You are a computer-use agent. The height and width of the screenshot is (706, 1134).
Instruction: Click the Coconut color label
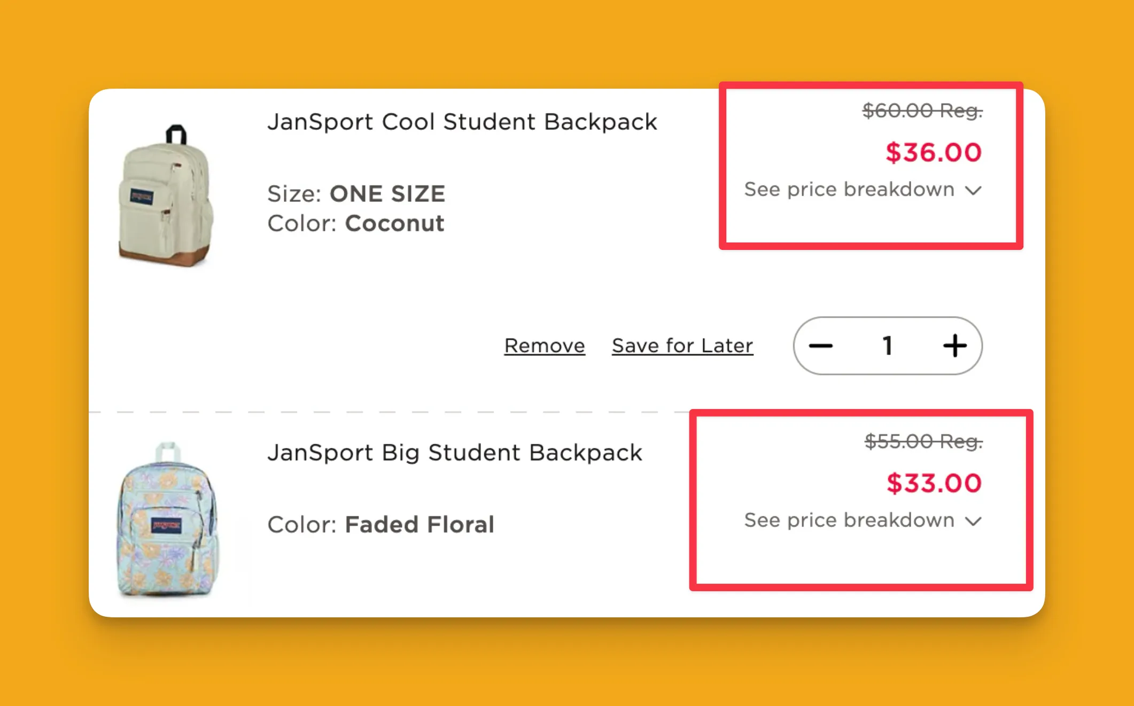pos(394,224)
